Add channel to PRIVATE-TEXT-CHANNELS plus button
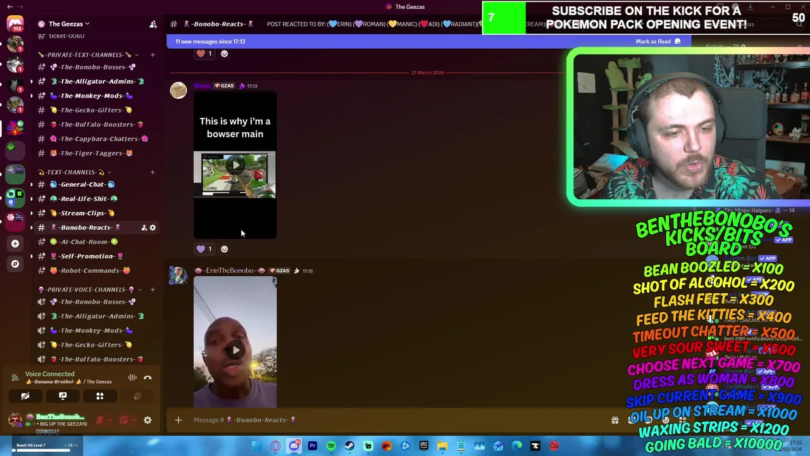Image resolution: width=810 pixels, height=456 pixels. [153, 54]
